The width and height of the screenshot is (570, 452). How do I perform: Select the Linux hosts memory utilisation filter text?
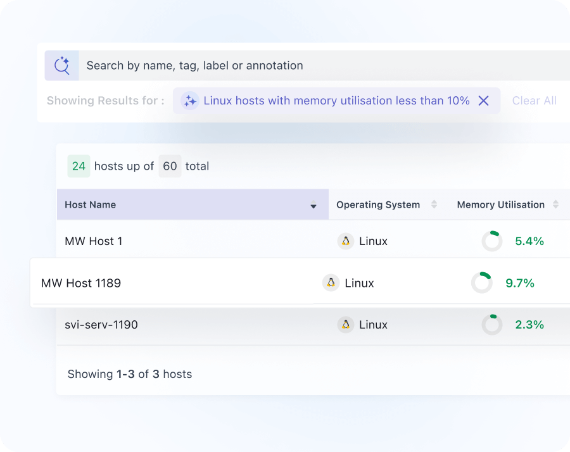336,101
